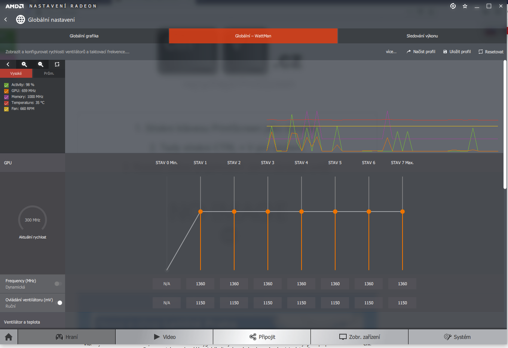Select the Globální – WattMan tab
The height and width of the screenshot is (348, 508).
pos(253,36)
